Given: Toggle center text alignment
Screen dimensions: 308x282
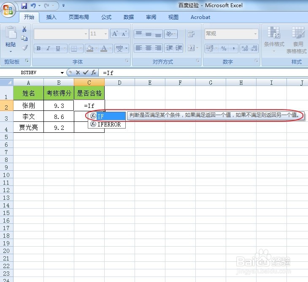Looking at the screenshot, I should (149, 48).
